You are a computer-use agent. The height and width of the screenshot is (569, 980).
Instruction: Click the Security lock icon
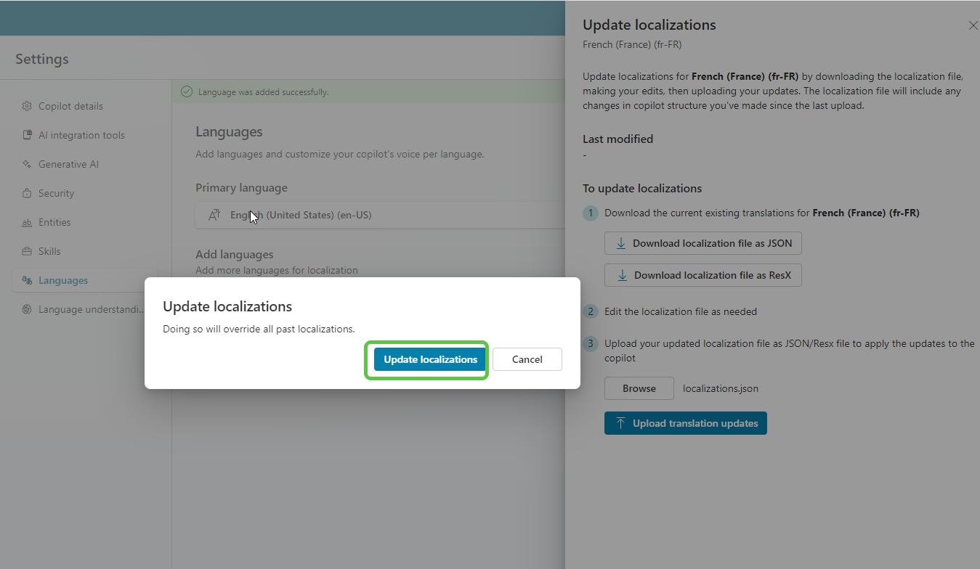[27, 193]
